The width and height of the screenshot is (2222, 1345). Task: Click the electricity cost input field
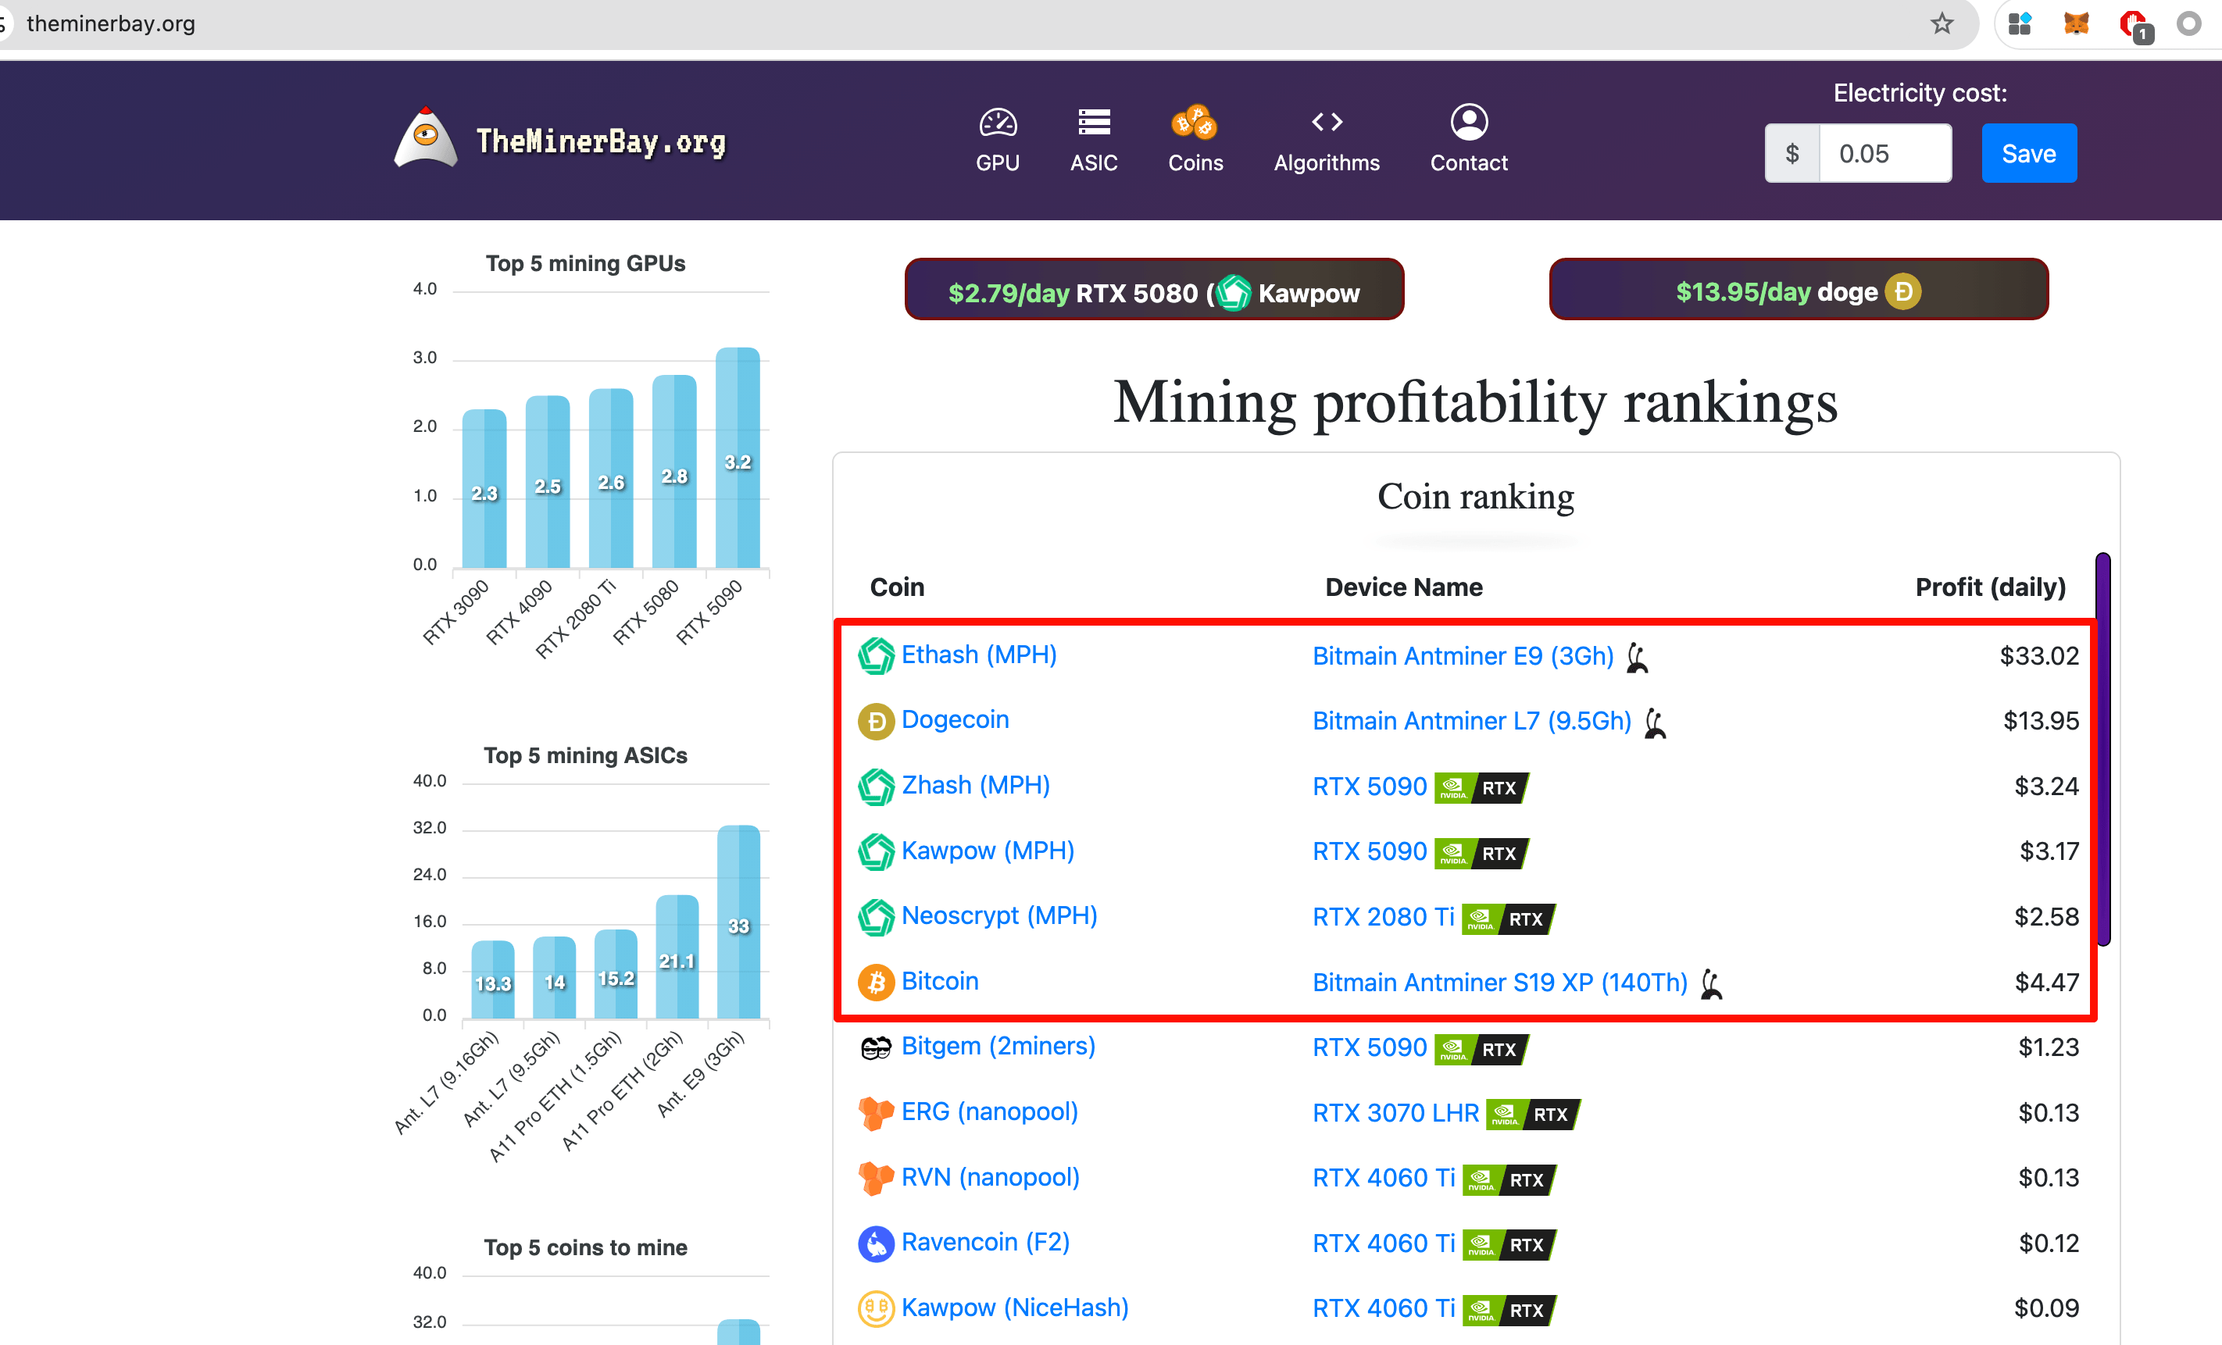(x=1884, y=153)
